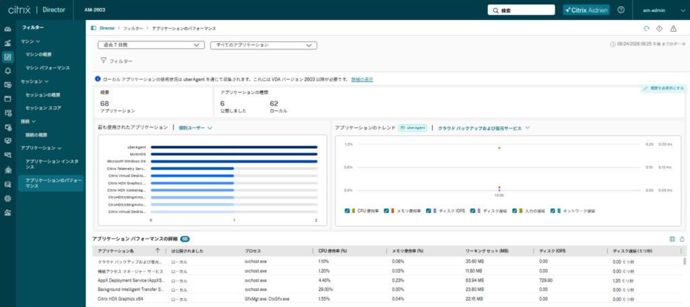Click the dashboard gauge sidebar icon

7,29
